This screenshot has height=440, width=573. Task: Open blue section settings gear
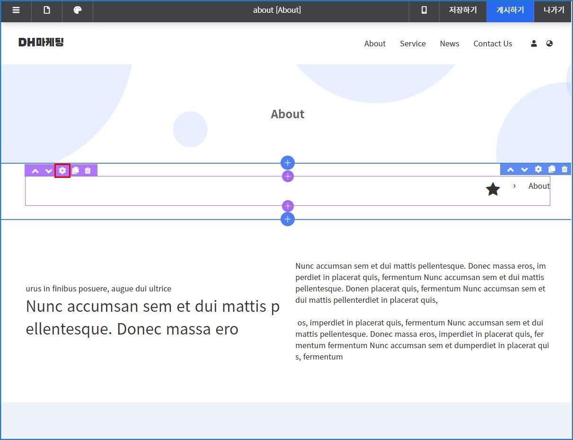538,169
